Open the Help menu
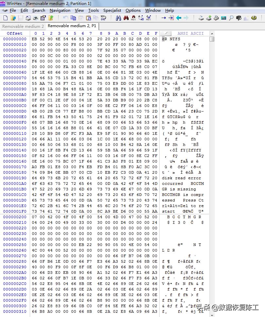265x317 pixels. click(169, 10)
